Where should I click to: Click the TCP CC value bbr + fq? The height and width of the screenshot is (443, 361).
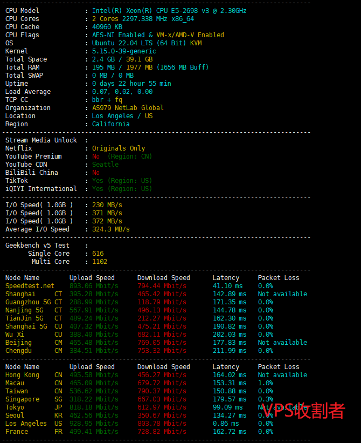[107, 100]
